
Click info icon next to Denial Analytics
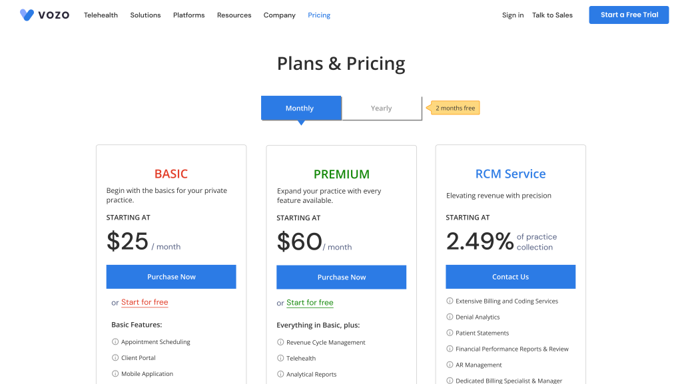coord(450,317)
